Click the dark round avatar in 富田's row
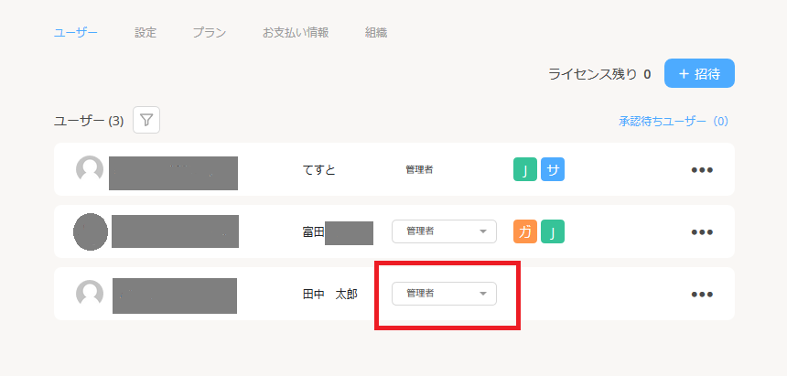The height and width of the screenshot is (376, 787). click(91, 231)
